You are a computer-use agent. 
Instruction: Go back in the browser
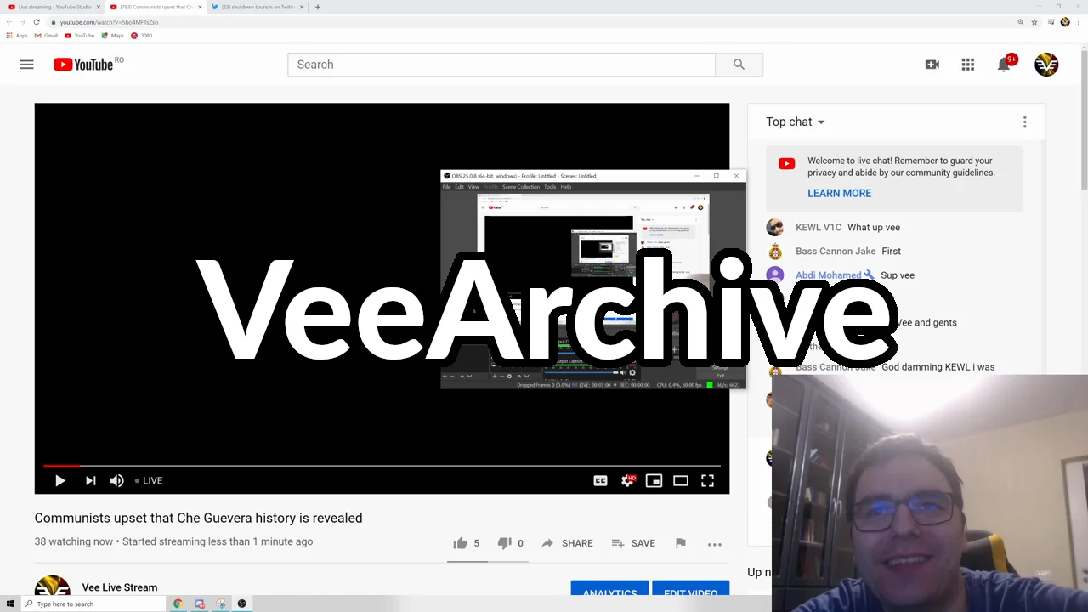coord(9,22)
